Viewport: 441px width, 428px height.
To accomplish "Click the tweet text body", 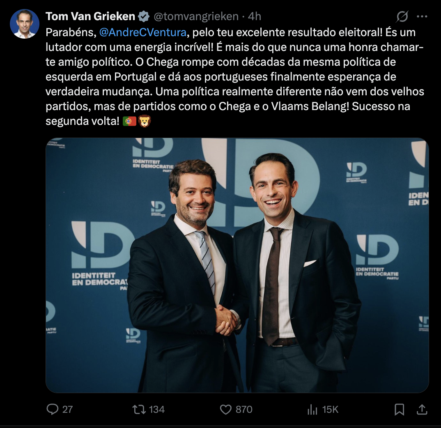I will click(235, 76).
